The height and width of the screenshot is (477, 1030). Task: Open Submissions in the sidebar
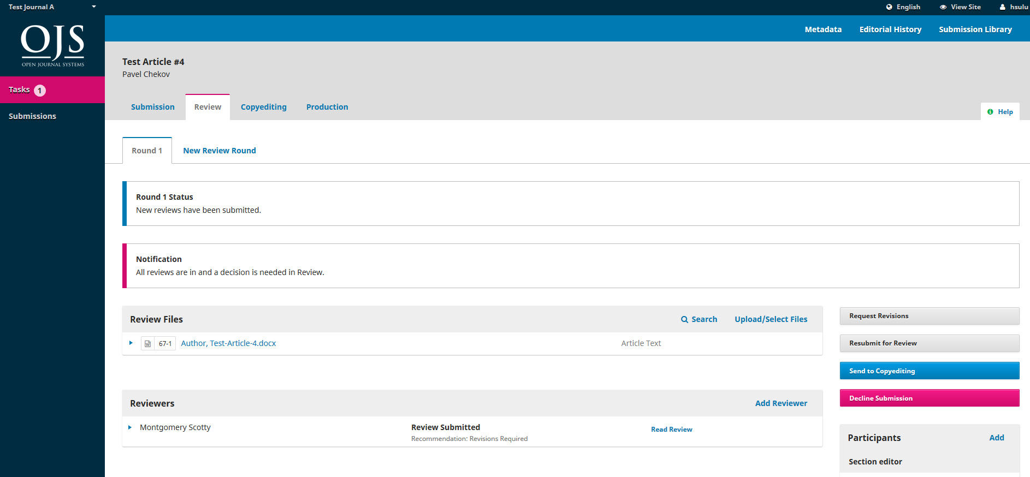[32, 116]
